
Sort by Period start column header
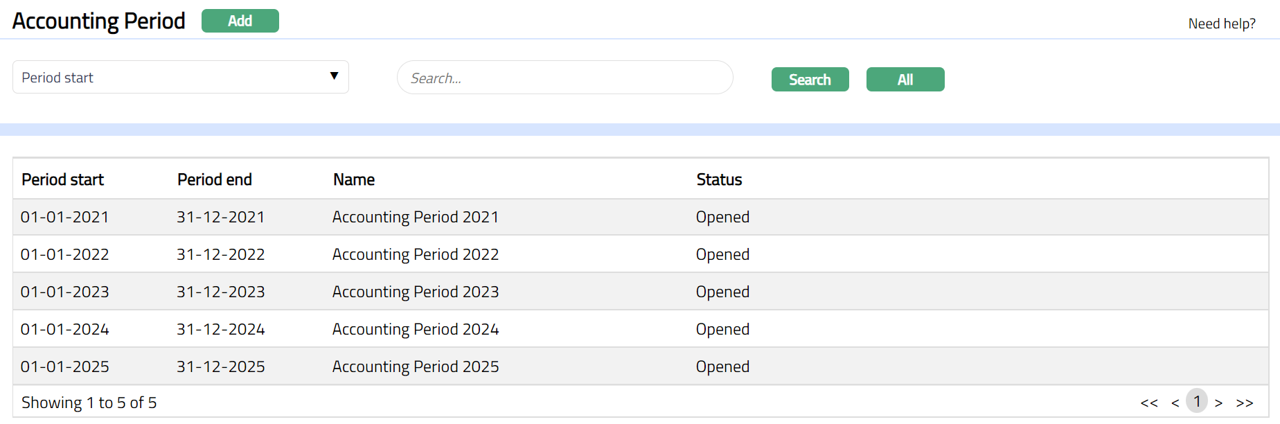[x=62, y=179]
